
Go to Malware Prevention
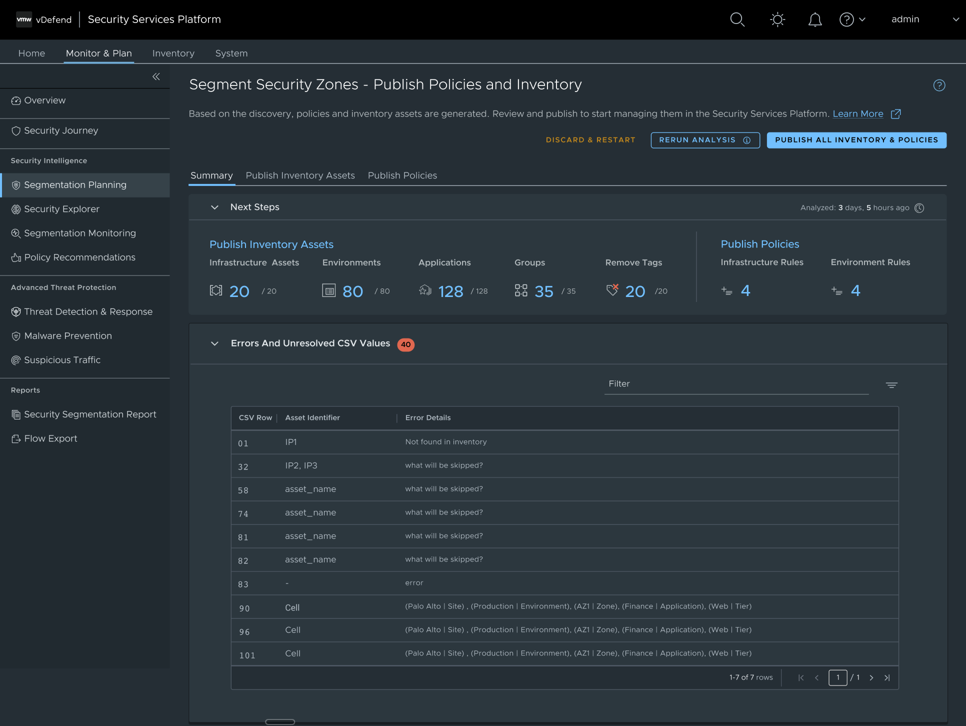tap(68, 336)
